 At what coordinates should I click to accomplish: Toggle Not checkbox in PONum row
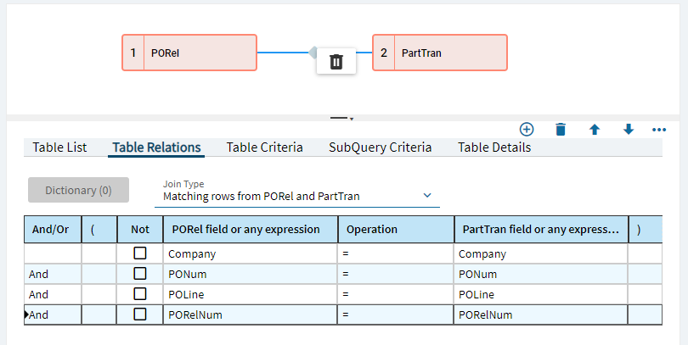click(x=140, y=274)
